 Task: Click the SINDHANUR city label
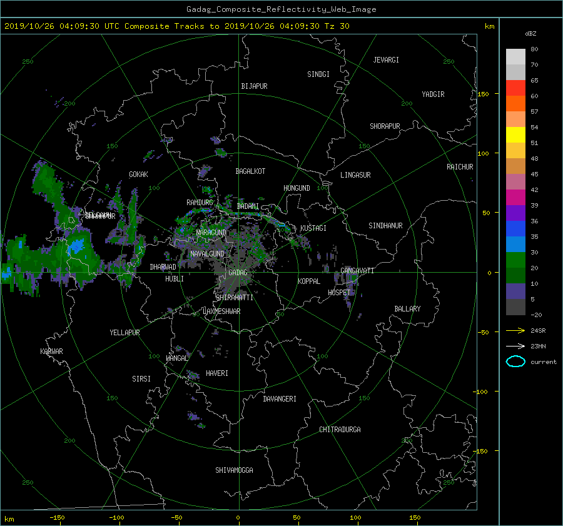385,226
